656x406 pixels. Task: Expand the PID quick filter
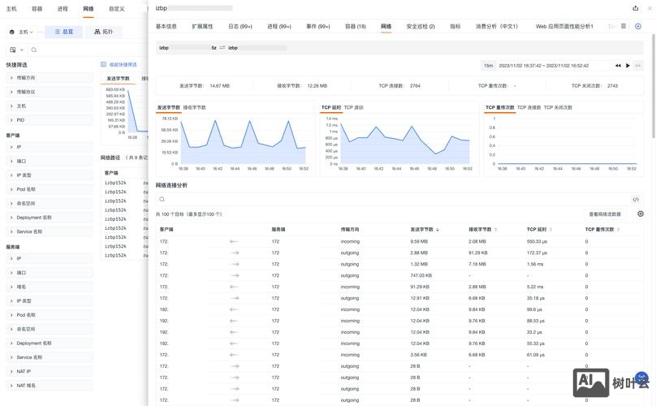[50, 120]
